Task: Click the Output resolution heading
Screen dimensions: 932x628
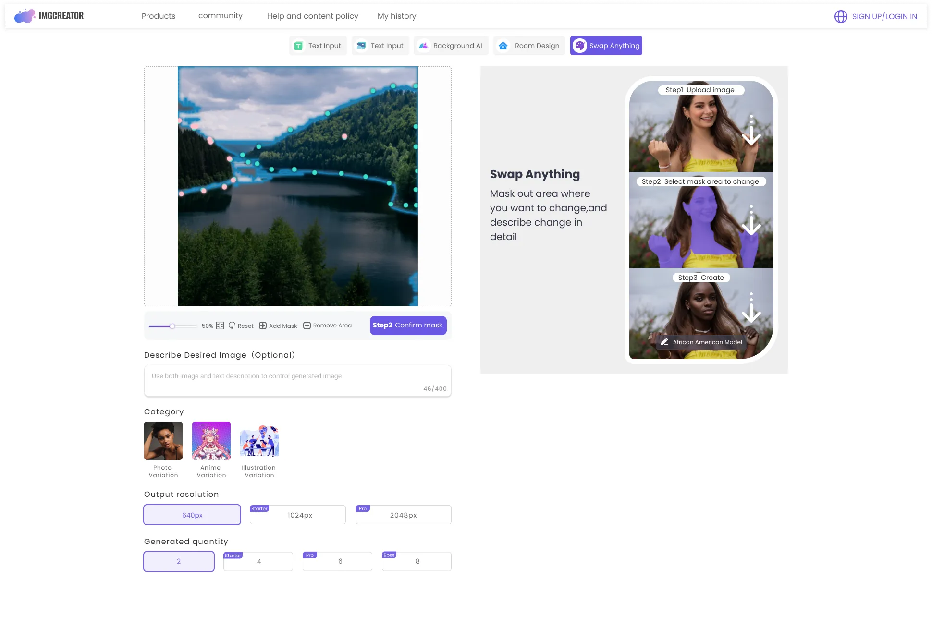Action: [x=182, y=495]
